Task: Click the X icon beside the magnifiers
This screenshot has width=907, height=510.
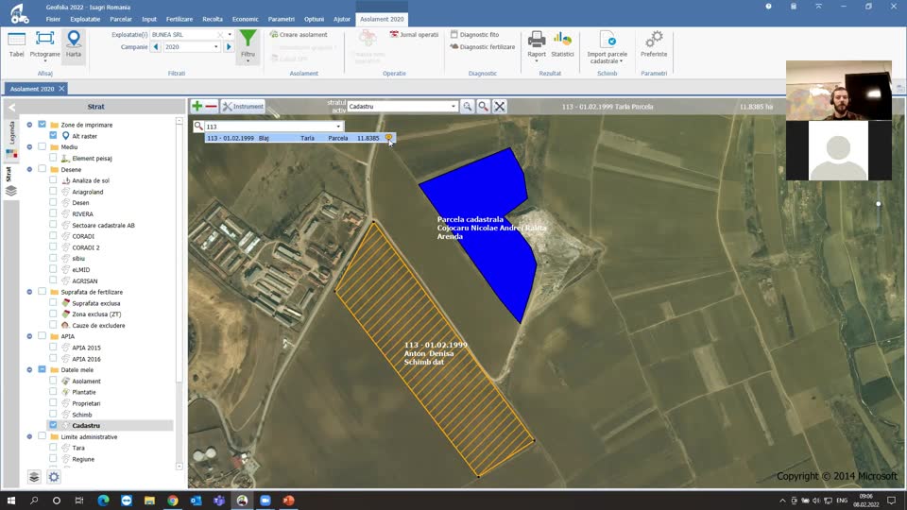Action: click(x=500, y=107)
